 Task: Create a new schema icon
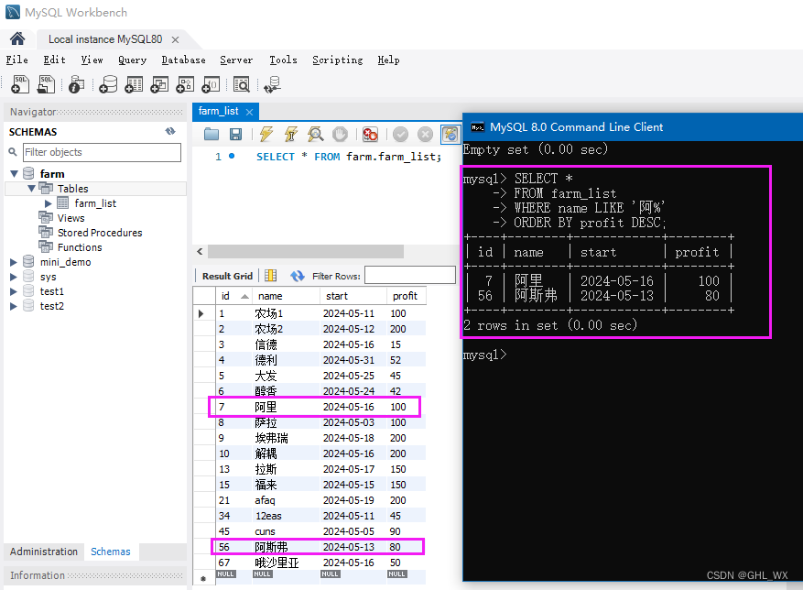[108, 84]
